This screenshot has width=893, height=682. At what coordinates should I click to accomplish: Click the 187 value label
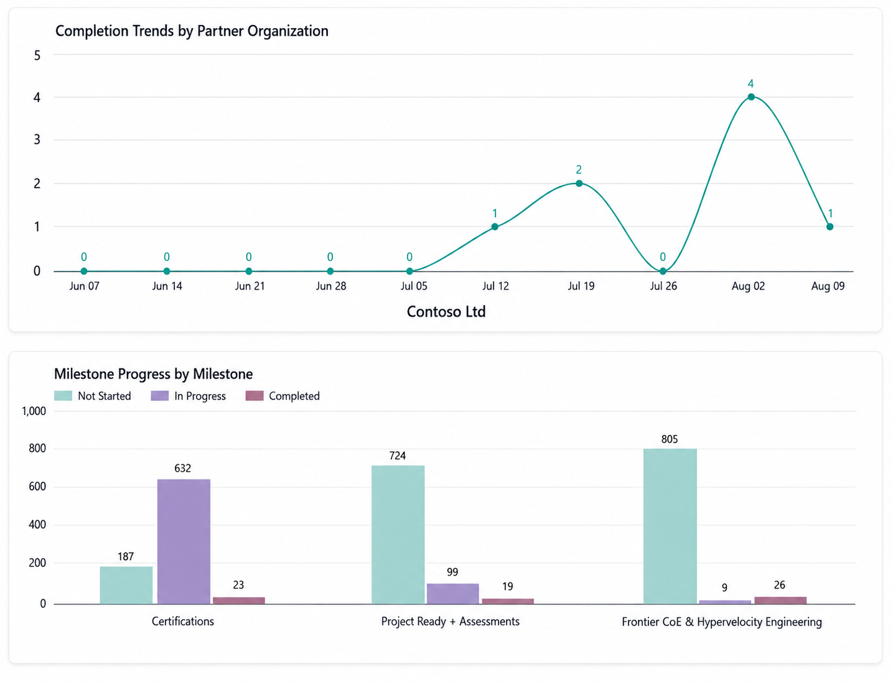126,557
